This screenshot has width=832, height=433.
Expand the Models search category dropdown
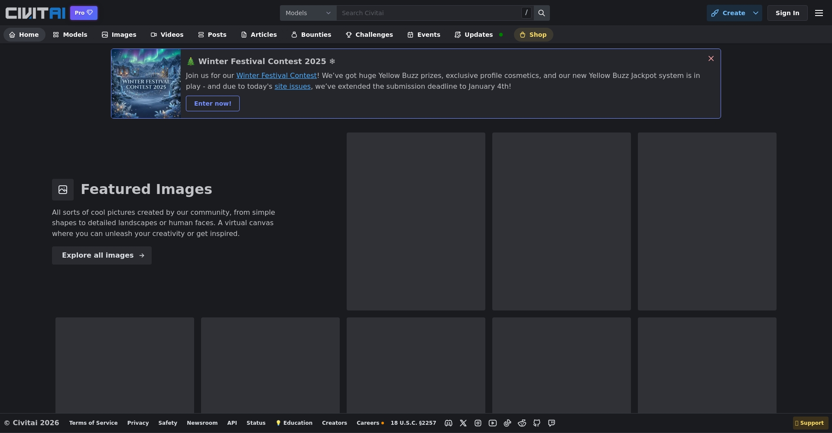click(x=308, y=13)
